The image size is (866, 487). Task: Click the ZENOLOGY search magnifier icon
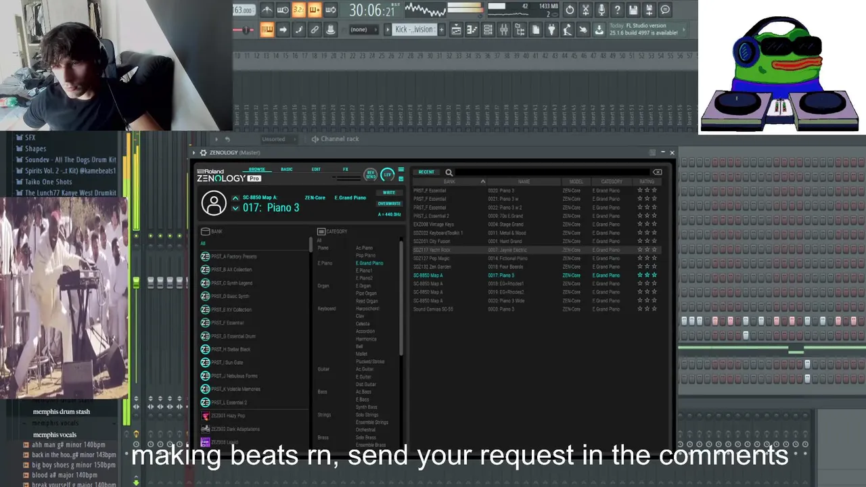[449, 172]
